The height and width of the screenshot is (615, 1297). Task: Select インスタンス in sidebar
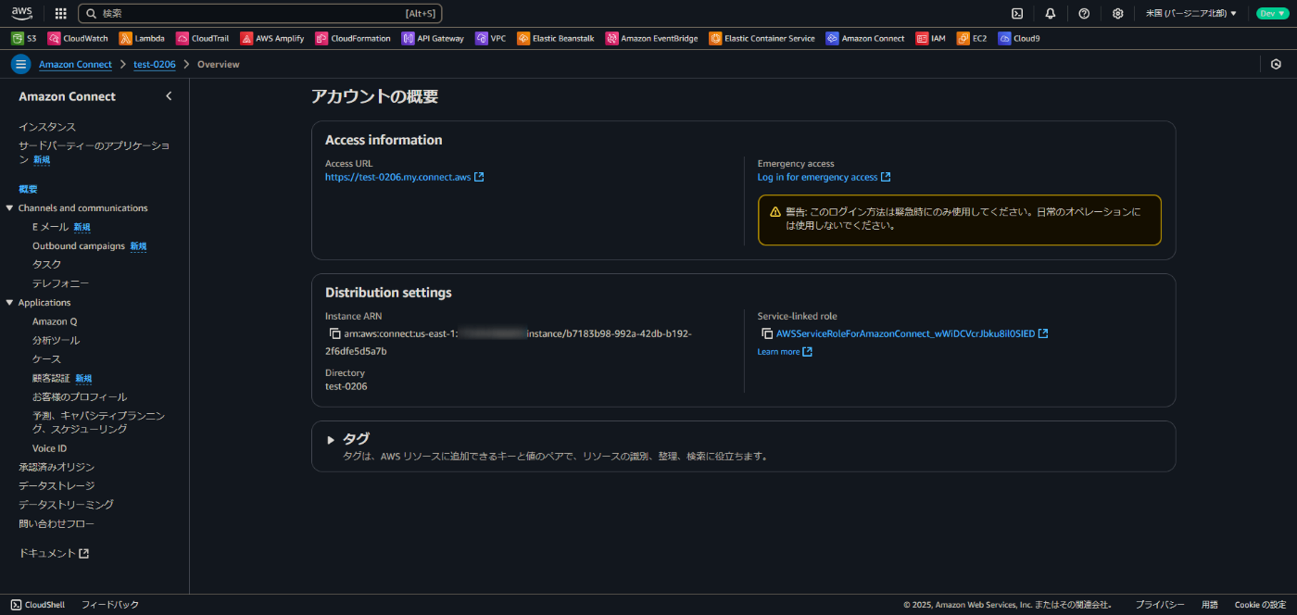(x=47, y=127)
